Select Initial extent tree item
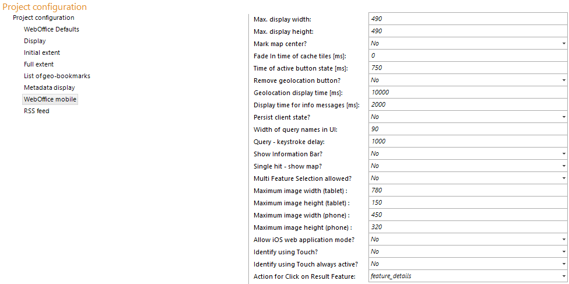Image resolution: width=569 pixels, height=284 pixels. pyautogui.click(x=42, y=52)
